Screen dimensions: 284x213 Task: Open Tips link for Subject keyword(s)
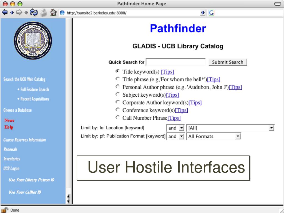[172, 95]
